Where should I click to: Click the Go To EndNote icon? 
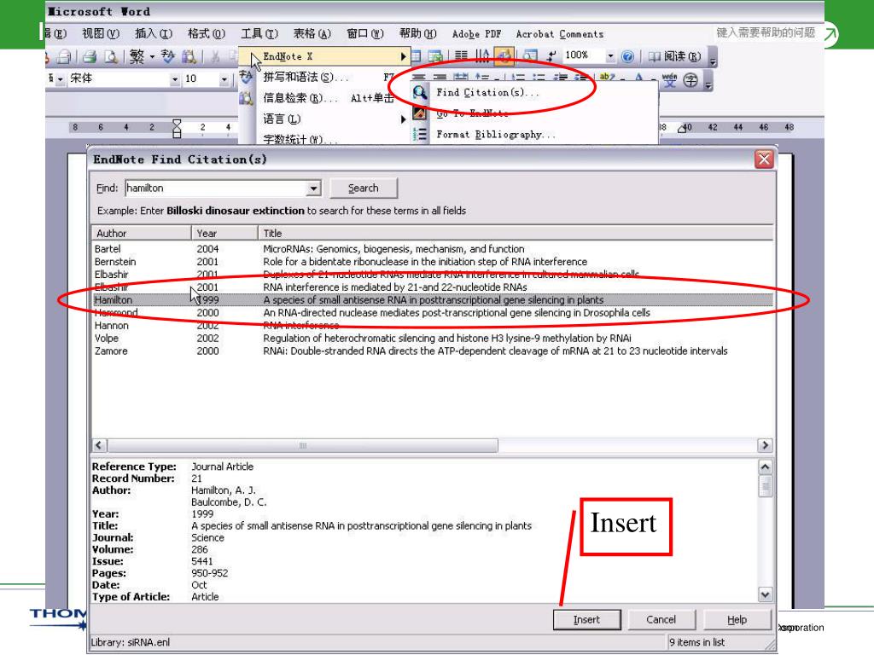420,113
